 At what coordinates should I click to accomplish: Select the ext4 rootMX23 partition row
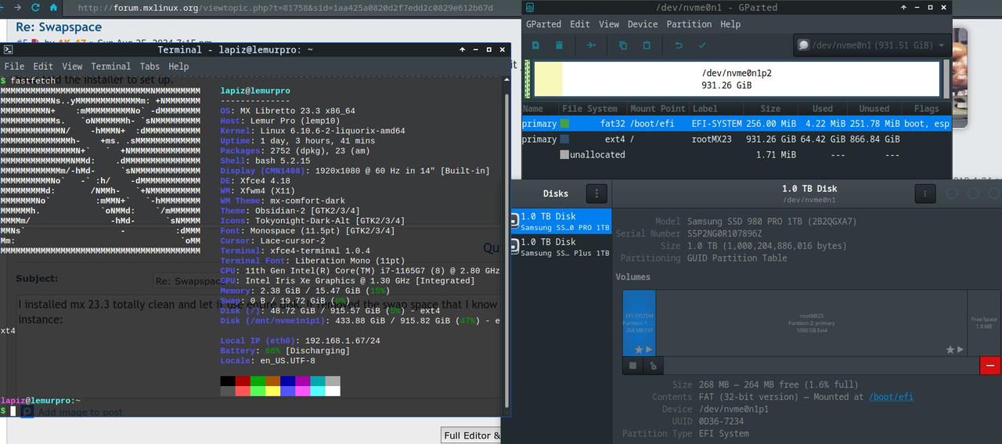737,139
